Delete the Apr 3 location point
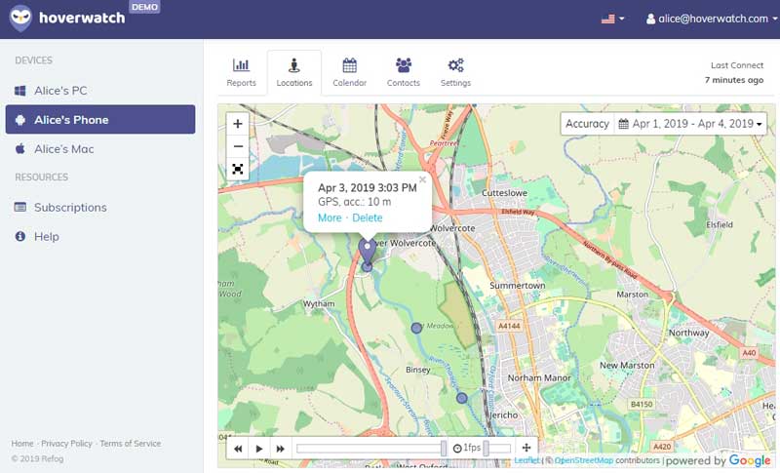This screenshot has width=780, height=473. [x=368, y=217]
